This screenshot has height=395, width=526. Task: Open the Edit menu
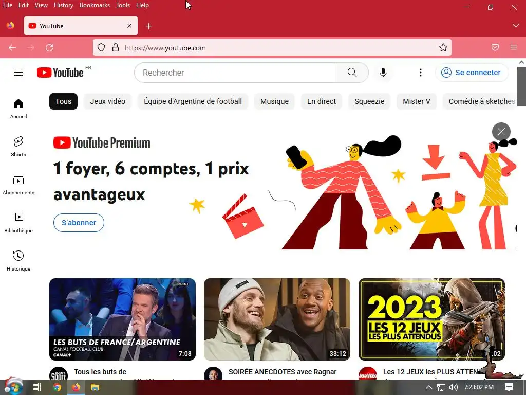24,5
